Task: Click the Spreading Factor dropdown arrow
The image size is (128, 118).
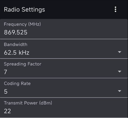Action: tap(120, 72)
